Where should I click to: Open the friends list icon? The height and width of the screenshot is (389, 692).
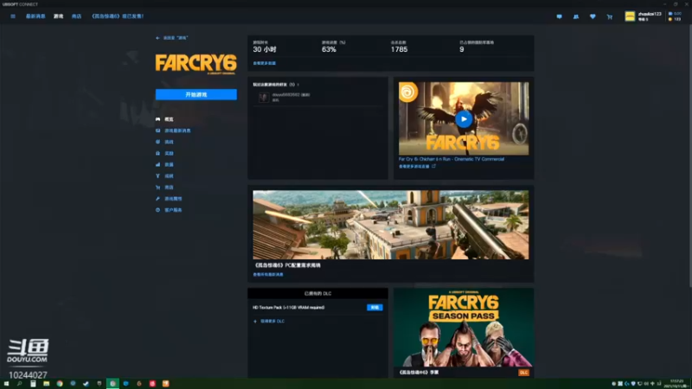coord(576,16)
